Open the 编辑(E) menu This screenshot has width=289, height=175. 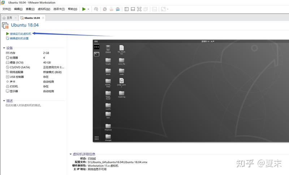18,9
